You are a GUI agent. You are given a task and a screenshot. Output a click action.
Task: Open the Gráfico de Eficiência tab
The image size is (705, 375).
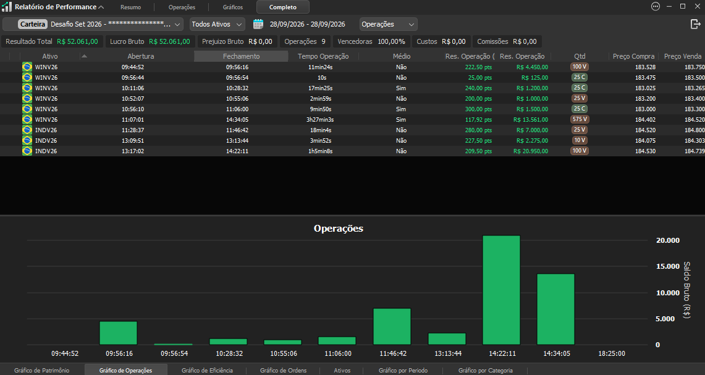[207, 371]
